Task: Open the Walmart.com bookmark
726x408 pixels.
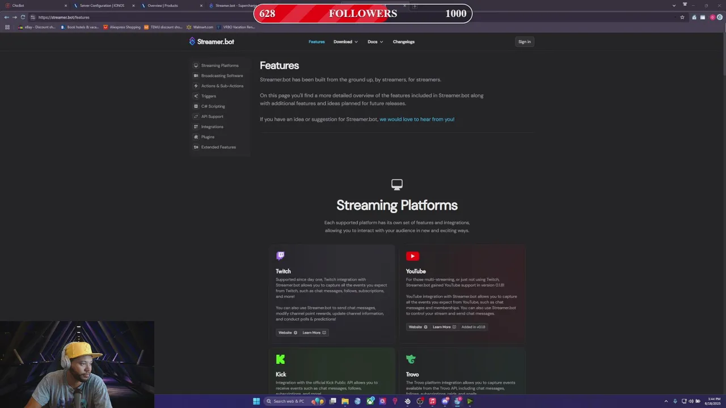Action: [x=200, y=27]
